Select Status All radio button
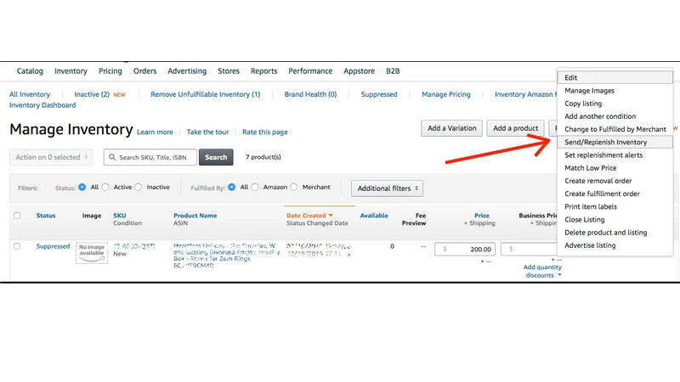This screenshot has height=382, width=680. 82,187
